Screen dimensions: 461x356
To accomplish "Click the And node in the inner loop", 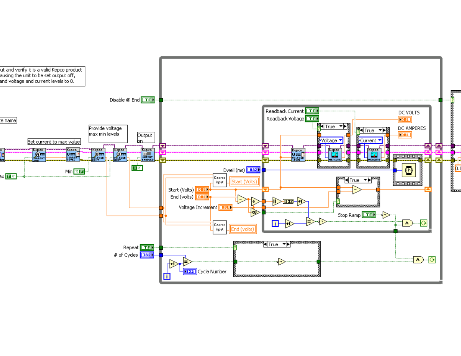I will pyautogui.click(x=407, y=223).
